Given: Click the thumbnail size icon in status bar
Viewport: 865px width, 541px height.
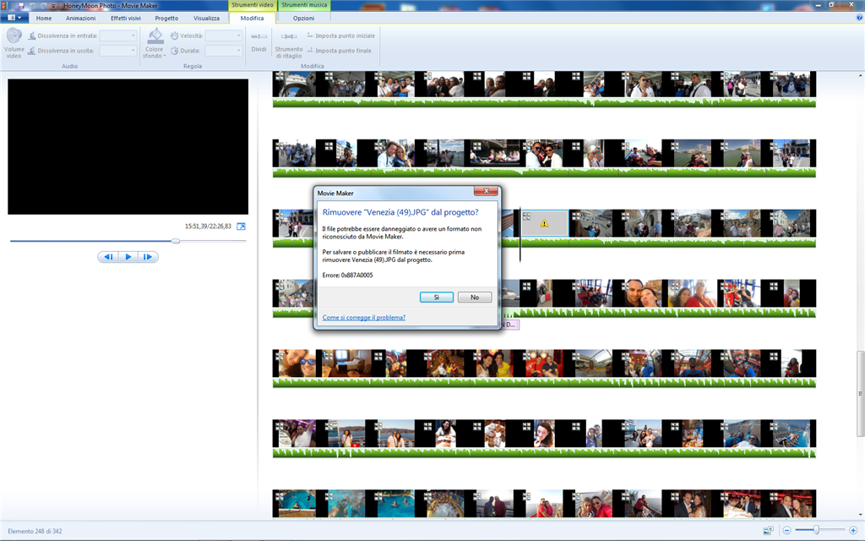Looking at the screenshot, I should pos(768,531).
